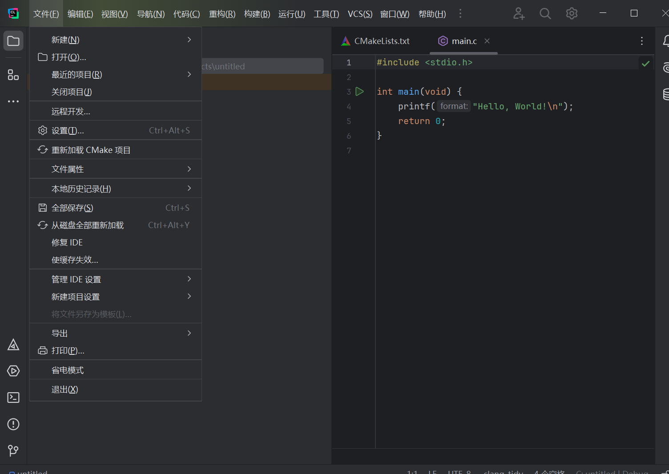Open the Project tool window folder icon
Image resolution: width=669 pixels, height=474 pixels.
coord(13,40)
